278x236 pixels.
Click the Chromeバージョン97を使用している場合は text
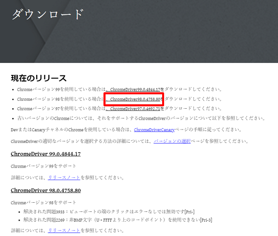tap(61, 109)
